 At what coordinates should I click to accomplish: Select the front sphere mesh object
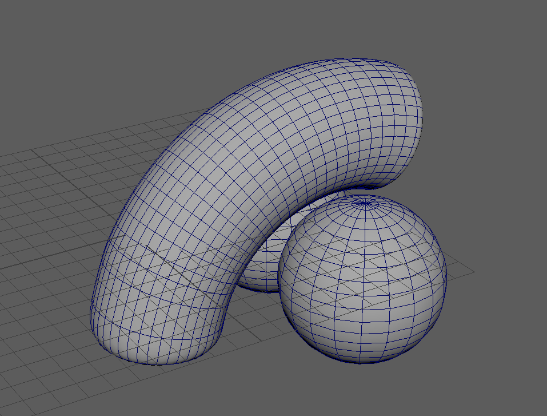click(x=363, y=279)
